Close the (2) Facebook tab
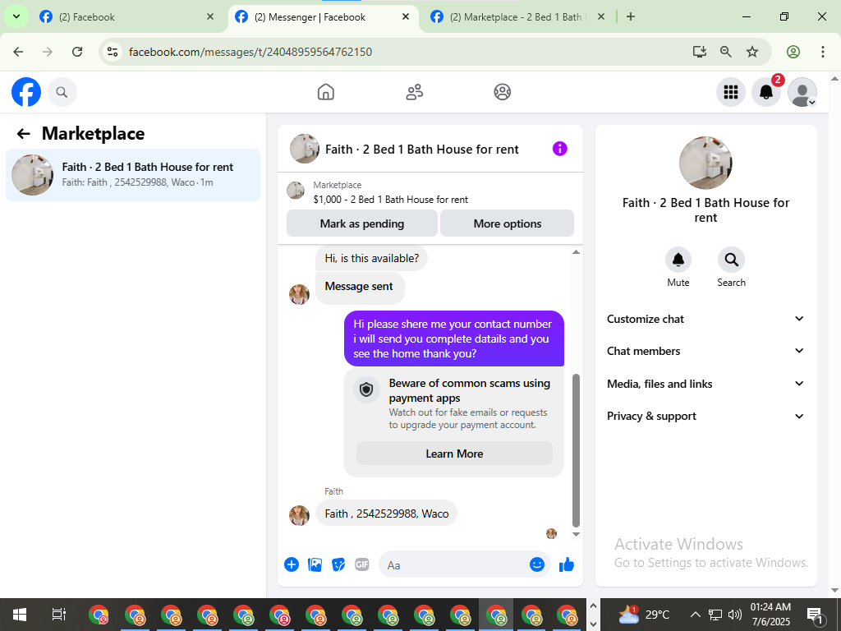Image resolution: width=841 pixels, height=631 pixels. 210,16
